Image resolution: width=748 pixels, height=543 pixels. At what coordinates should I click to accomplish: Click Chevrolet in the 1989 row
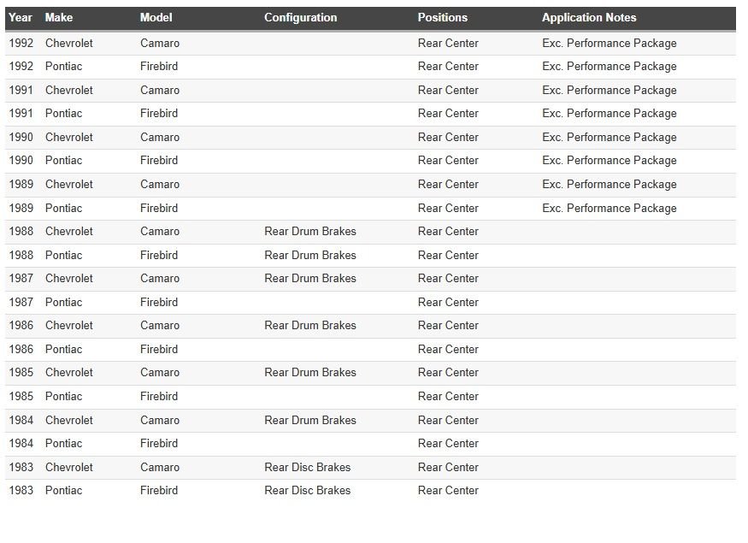point(69,184)
